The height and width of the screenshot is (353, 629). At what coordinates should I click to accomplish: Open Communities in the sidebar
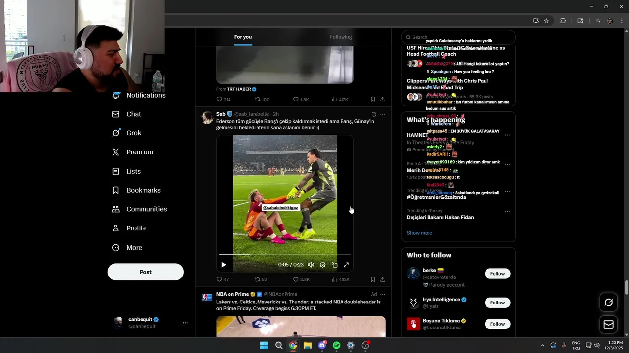[x=140, y=209]
